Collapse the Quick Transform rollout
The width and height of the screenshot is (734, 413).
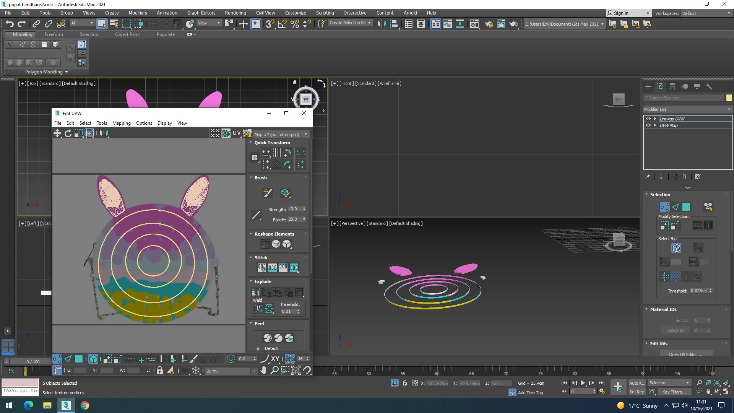(x=251, y=143)
